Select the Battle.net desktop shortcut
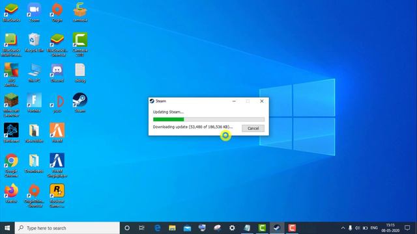The width and height of the screenshot is (417, 234). coord(11,133)
